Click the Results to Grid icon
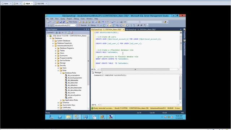Viewport: 231px width, 130px height. [x=124, y=25]
